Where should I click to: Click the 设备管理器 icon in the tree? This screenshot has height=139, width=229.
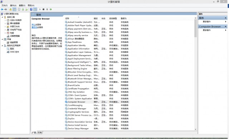pyautogui.click(x=8, y=36)
